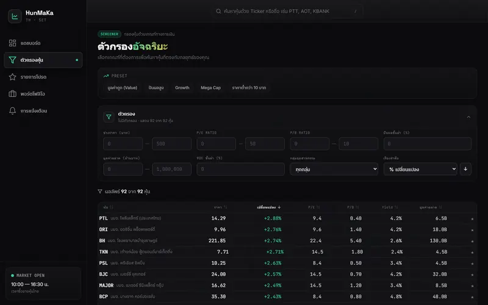Open the sort-by dropdown

click(420, 169)
